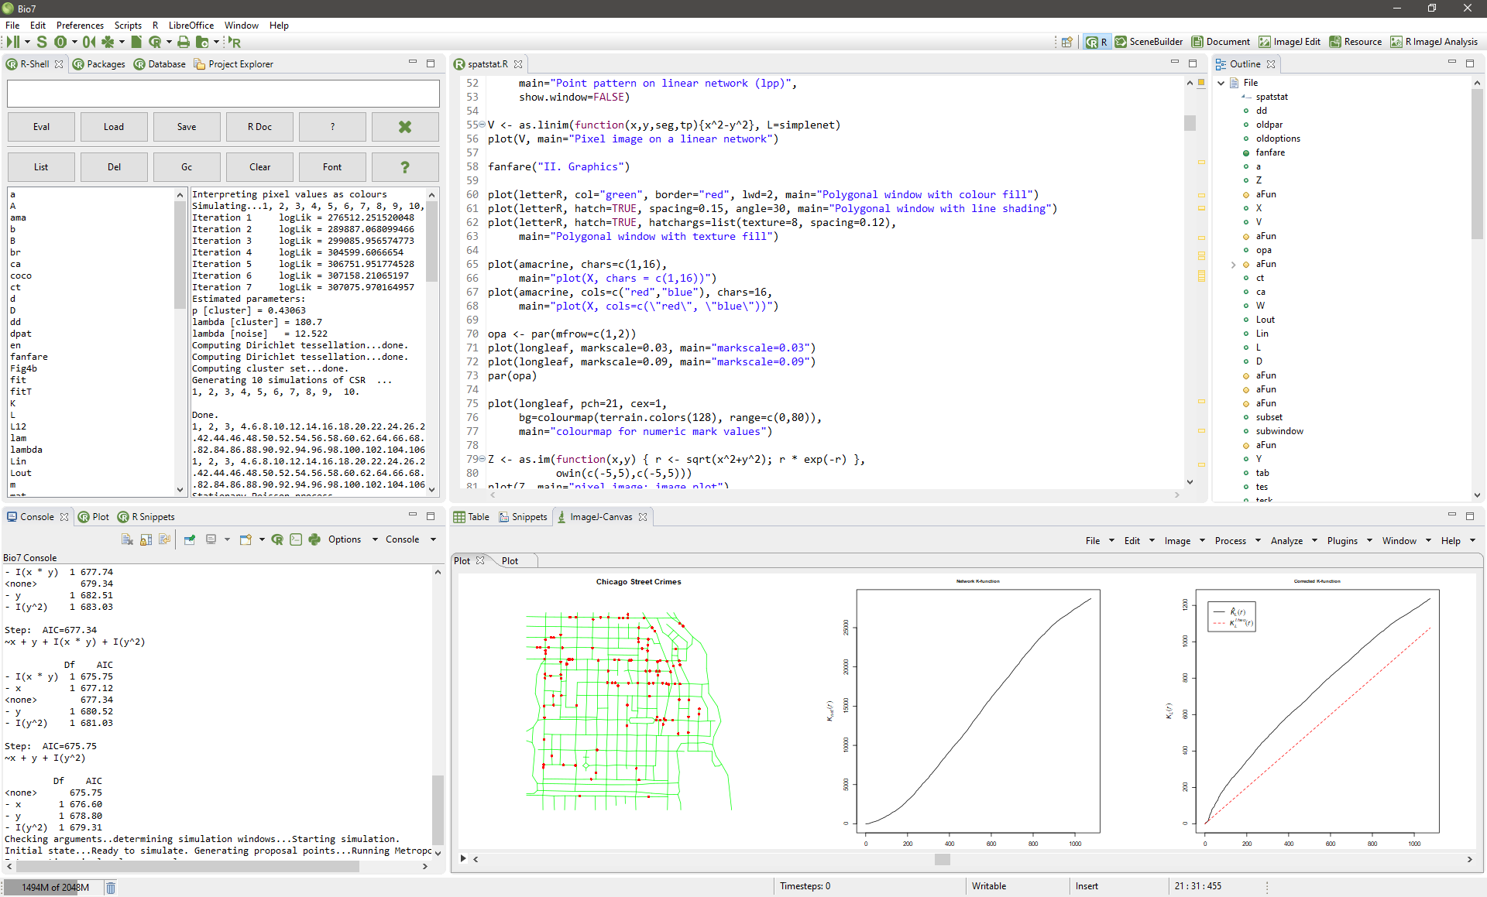Viewport: 1487px width, 897px height.
Task: Click the Gc button in R-Shell
Action: click(x=187, y=167)
